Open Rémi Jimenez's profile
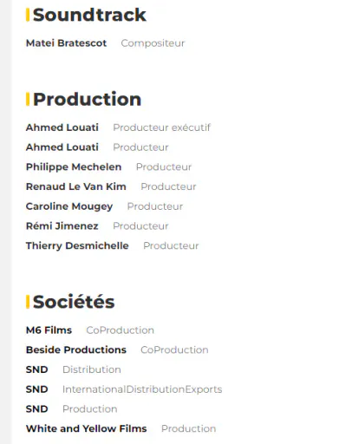 [62, 225]
